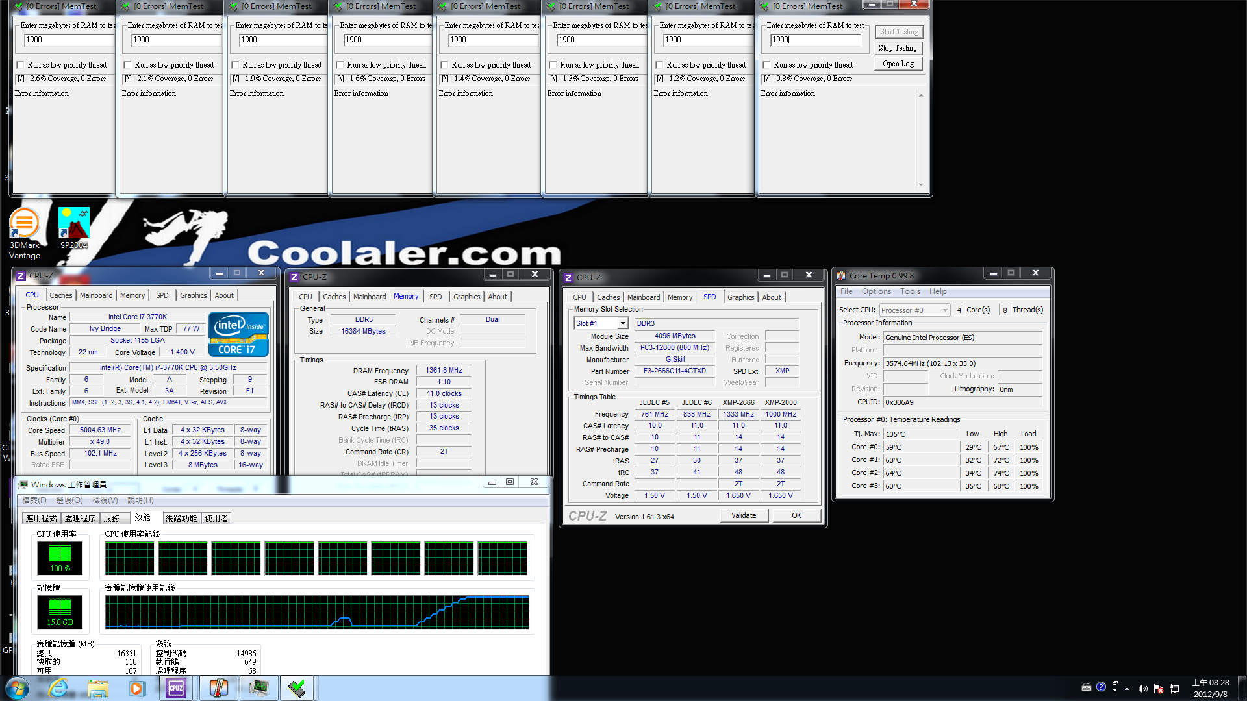The width and height of the screenshot is (1247, 701).
Task: Click Show Desktop strip at the taskbar end
Action: click(1242, 688)
